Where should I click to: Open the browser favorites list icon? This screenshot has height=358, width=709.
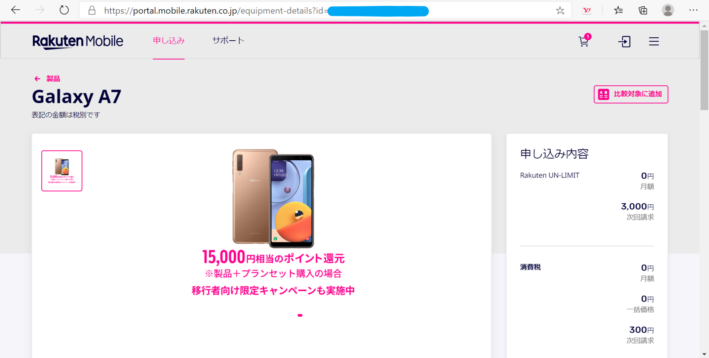(618, 10)
